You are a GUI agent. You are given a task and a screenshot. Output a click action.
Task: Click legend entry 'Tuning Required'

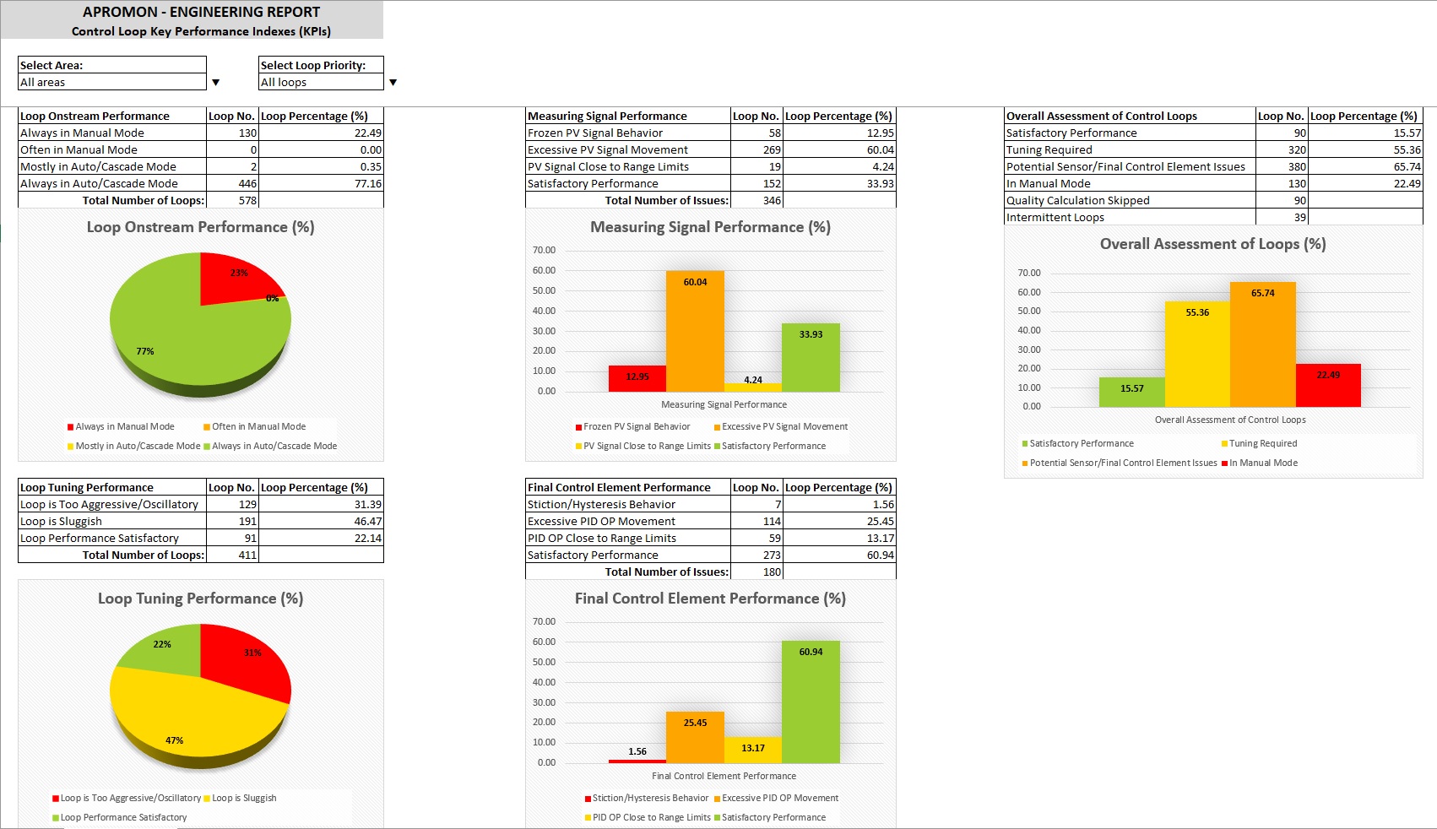pos(1259,443)
